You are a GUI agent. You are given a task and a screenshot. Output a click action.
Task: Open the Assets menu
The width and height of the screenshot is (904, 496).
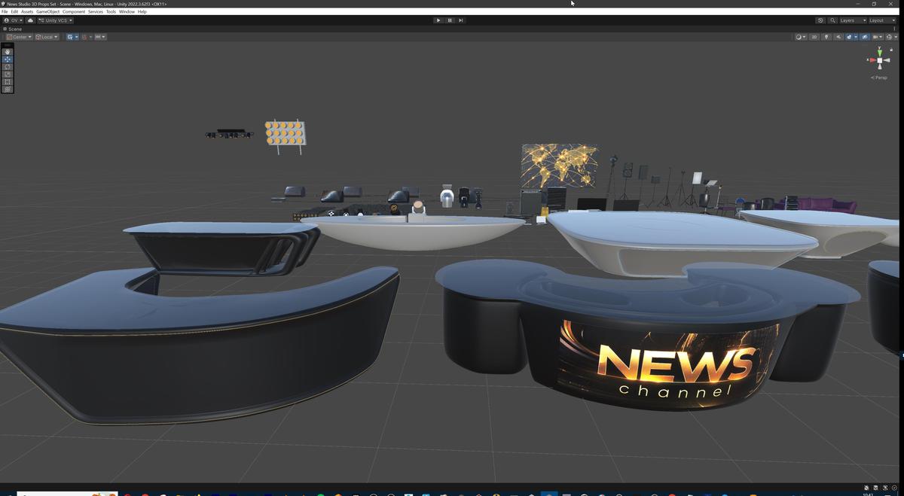pos(27,11)
